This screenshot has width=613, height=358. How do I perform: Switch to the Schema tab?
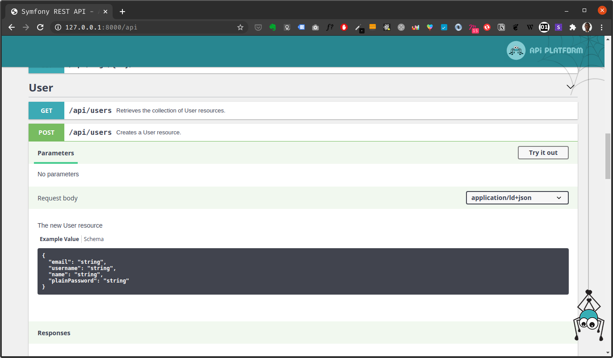[x=94, y=239]
